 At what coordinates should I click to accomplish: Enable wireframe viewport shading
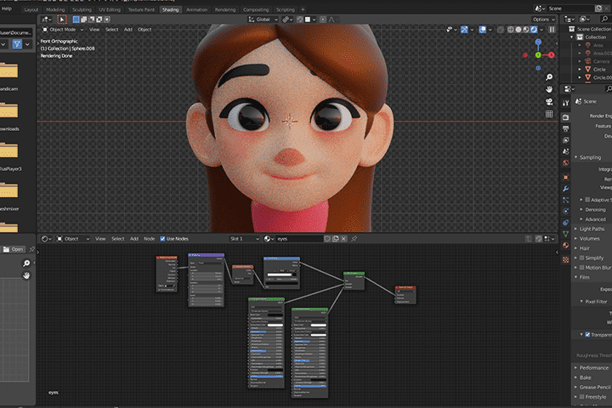[510, 30]
